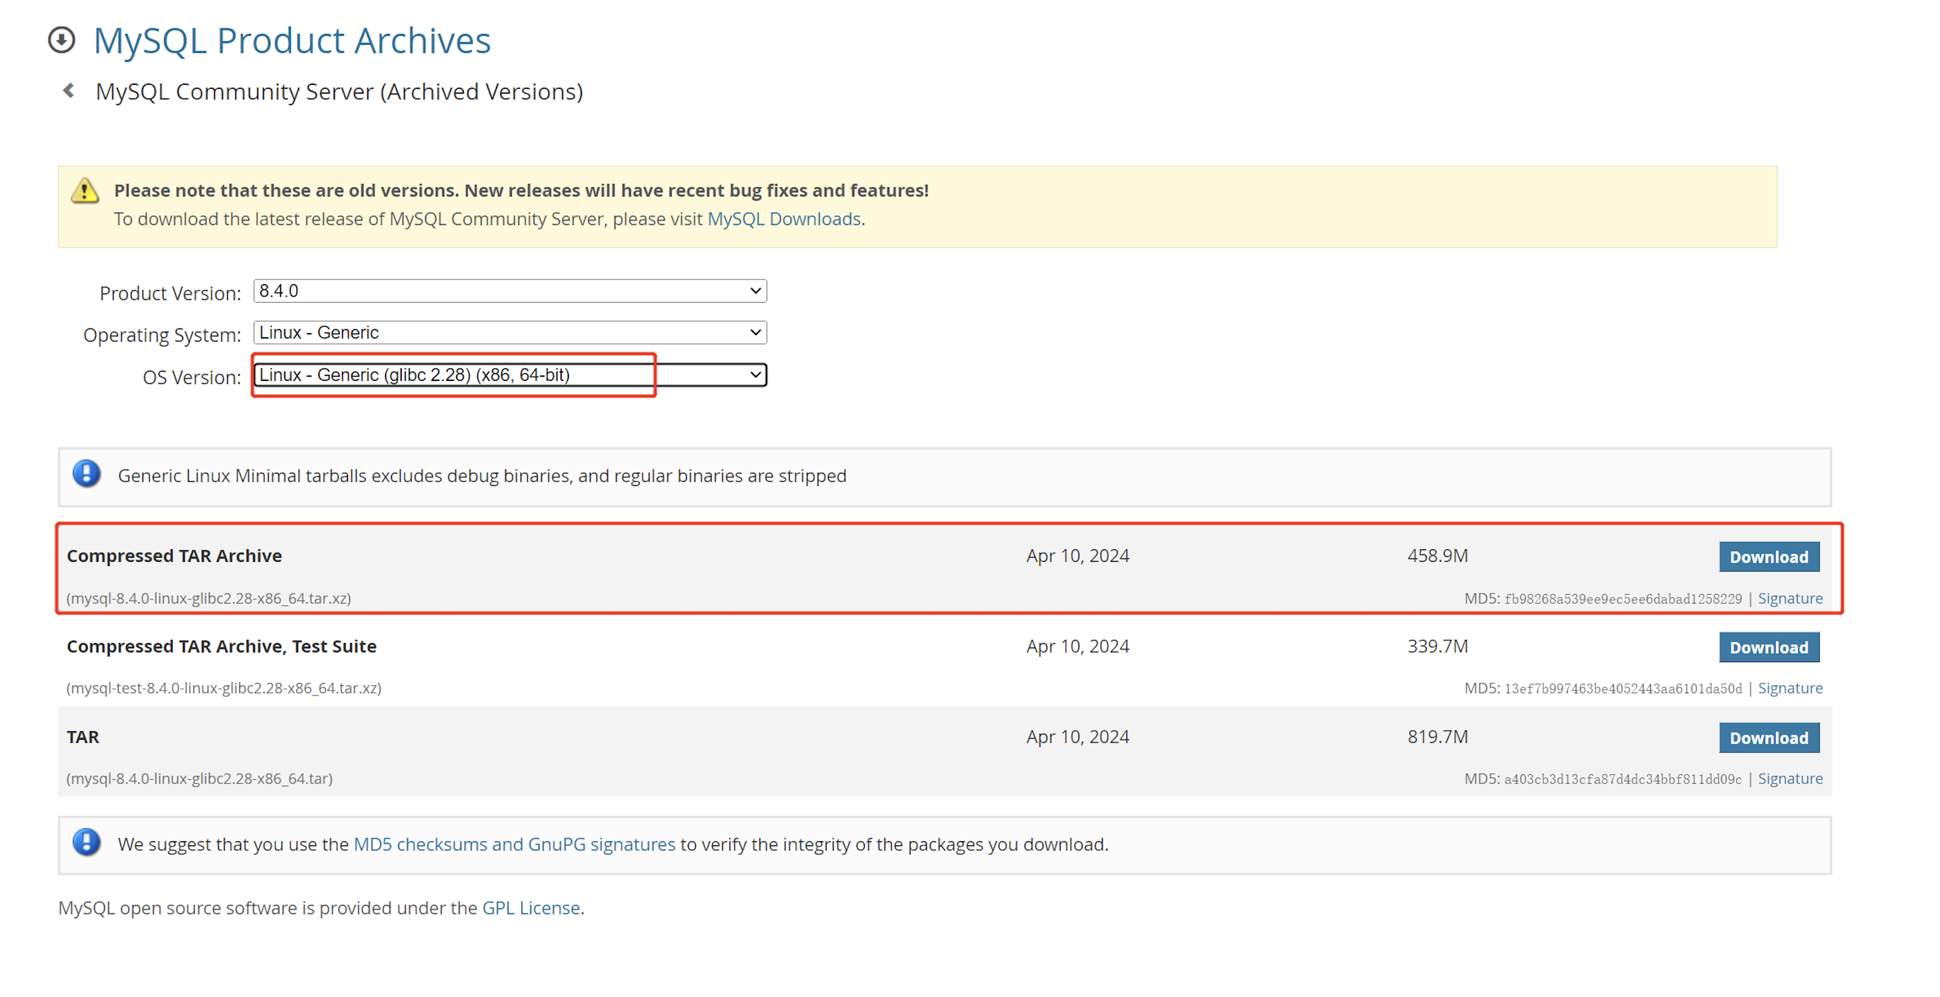Click the OS Version label
Screen dimensions: 1940x997
tap(192, 377)
